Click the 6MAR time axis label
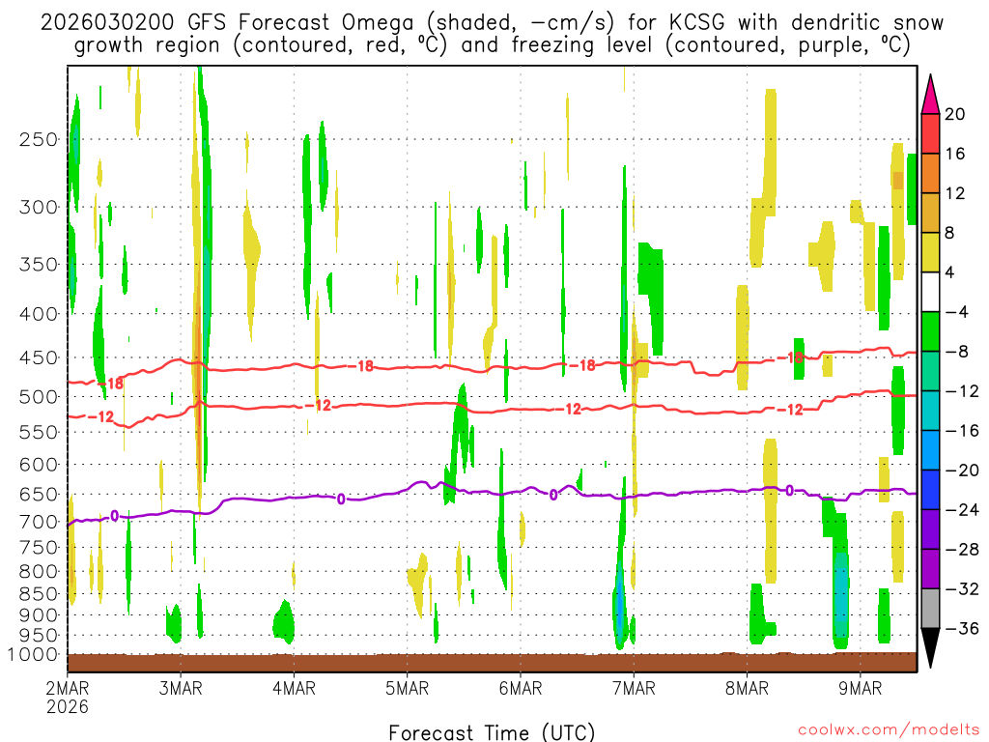The width and height of the screenshot is (989, 742). click(521, 688)
